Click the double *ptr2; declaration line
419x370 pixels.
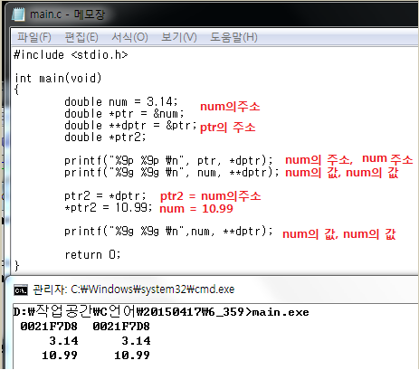tap(105, 138)
